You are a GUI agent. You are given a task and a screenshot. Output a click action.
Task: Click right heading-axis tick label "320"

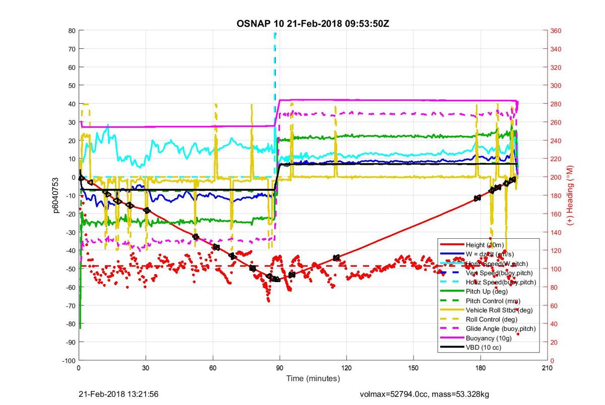(556, 67)
